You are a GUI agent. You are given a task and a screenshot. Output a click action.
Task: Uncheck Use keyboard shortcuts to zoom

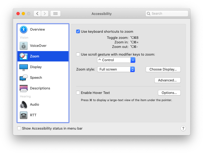click(x=78, y=32)
